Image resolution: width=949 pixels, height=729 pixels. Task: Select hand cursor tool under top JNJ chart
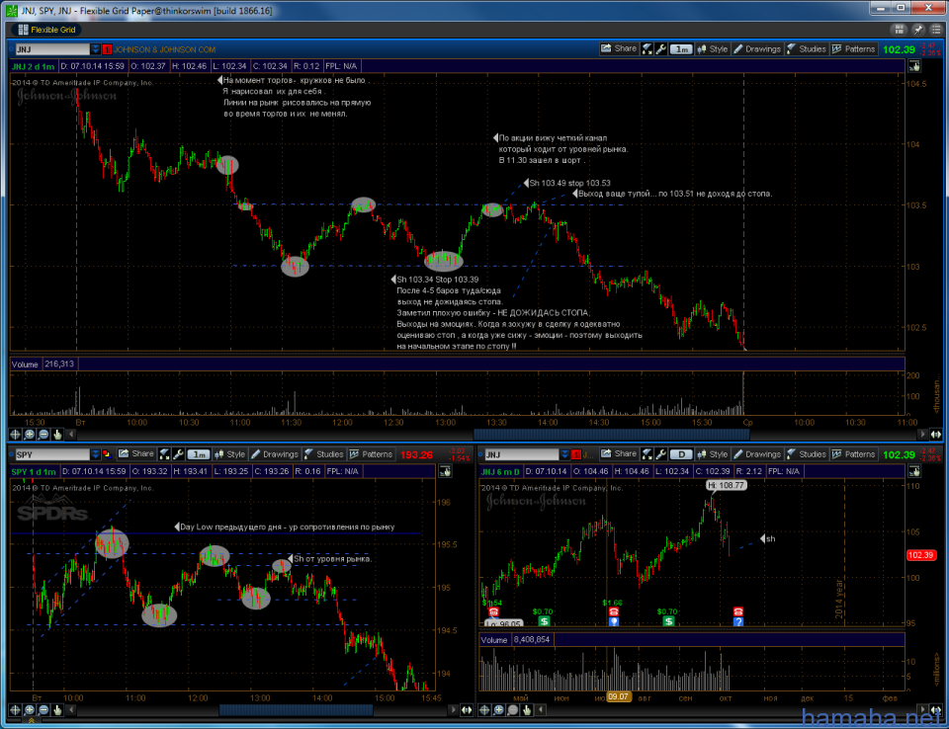click(x=57, y=435)
